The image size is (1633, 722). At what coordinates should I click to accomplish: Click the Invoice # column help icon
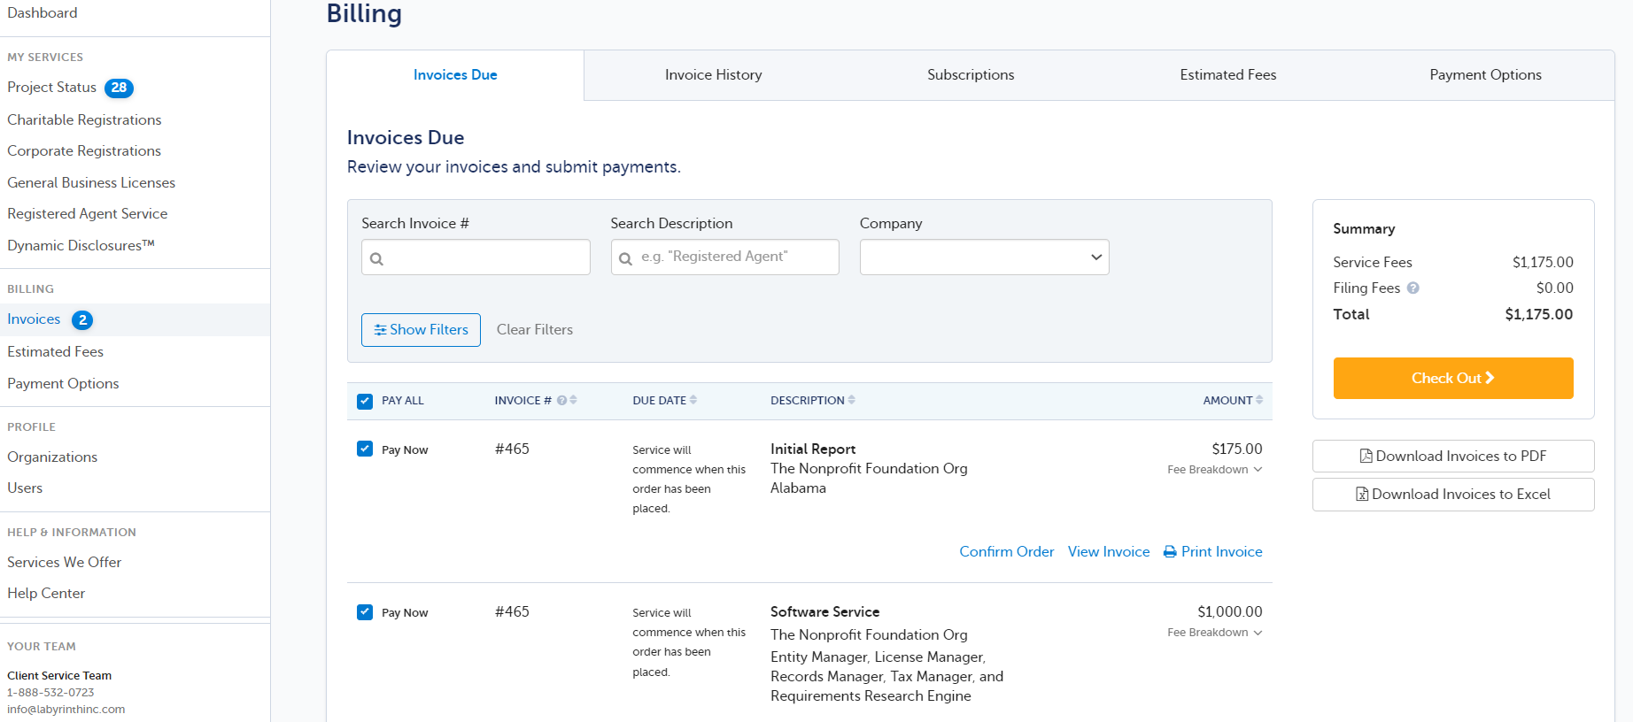point(561,400)
